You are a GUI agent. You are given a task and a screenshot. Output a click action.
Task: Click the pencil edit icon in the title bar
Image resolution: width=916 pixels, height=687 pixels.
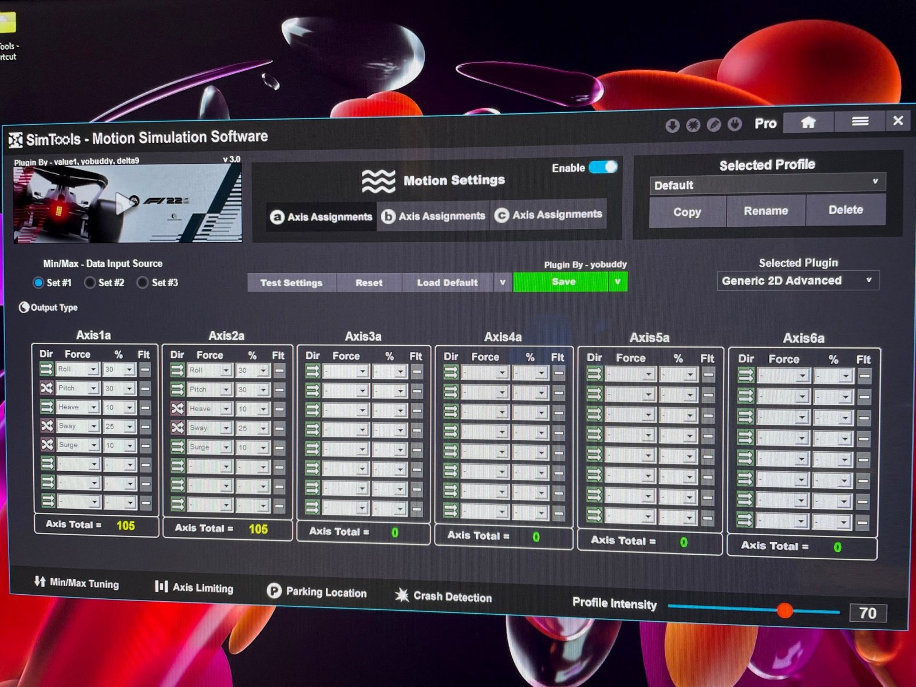[714, 124]
